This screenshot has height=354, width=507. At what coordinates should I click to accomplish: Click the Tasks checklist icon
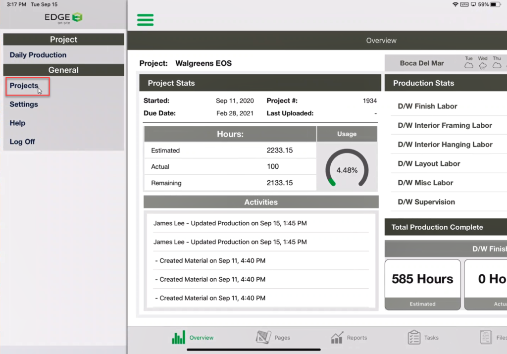click(414, 338)
